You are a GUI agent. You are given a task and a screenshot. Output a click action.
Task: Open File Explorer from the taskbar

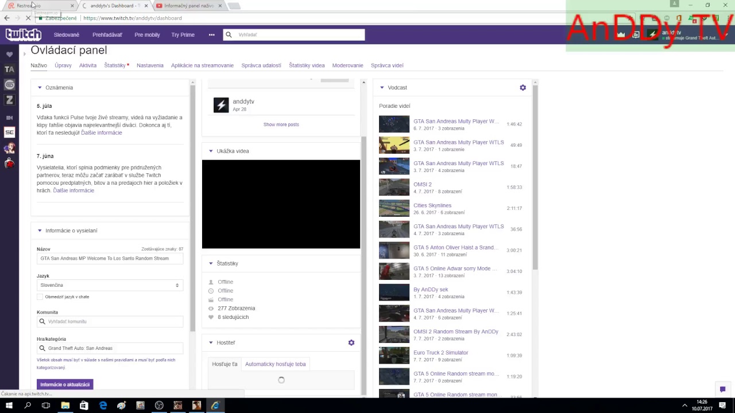65,406
